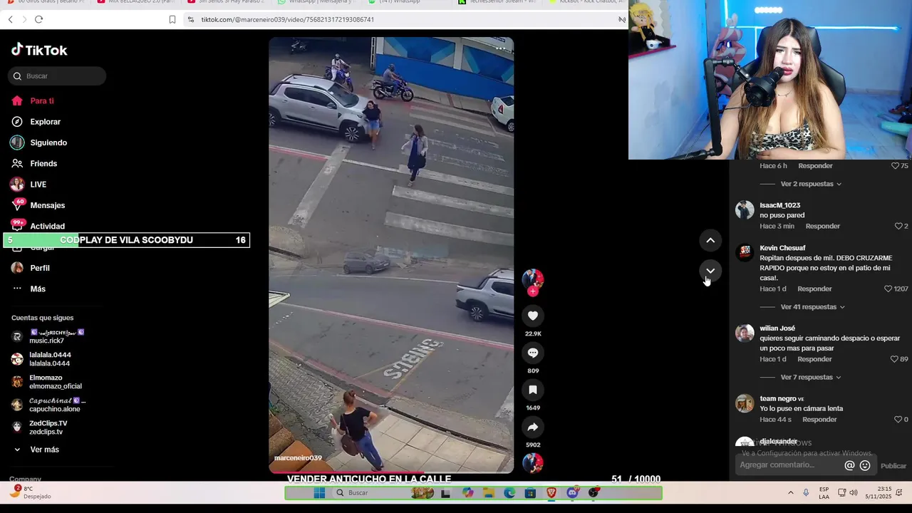Click Agregar comentario input field
The image size is (912, 513).
789,465
